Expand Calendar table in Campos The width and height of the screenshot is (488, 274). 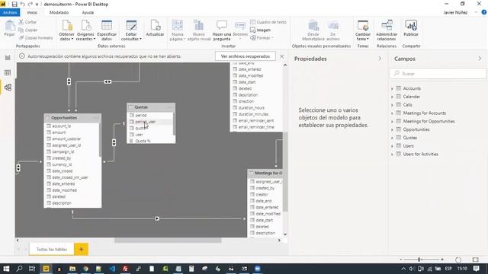pos(392,97)
